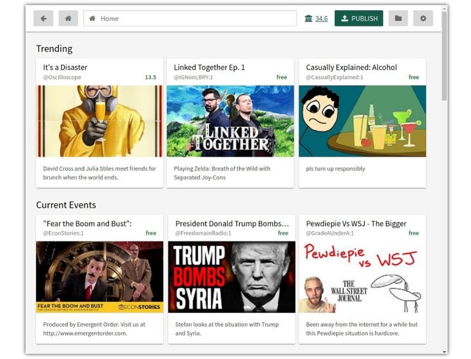Select channel name @IGNonLBRY:1

[x=193, y=77]
